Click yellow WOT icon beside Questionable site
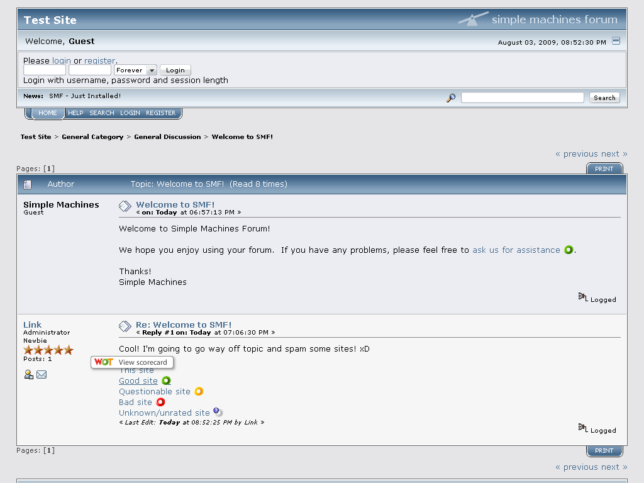 pyautogui.click(x=199, y=391)
